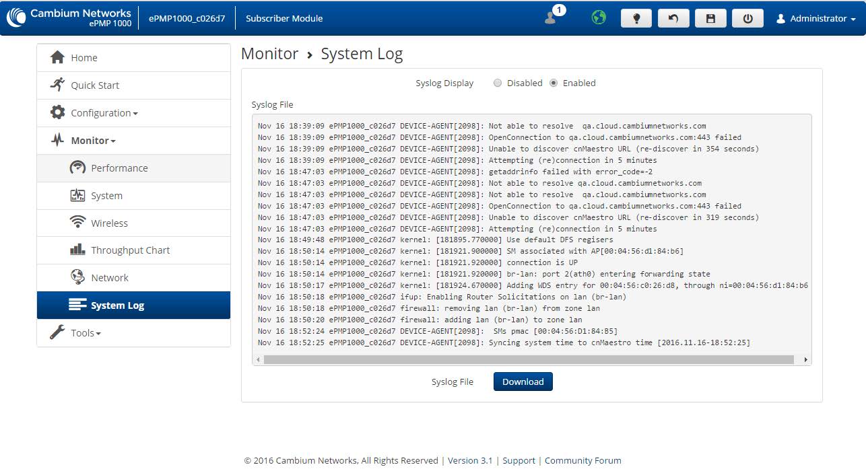866x469 pixels.
Task: Click the 'adding lan (br-lan) to zone lan' line
Action: 420,320
